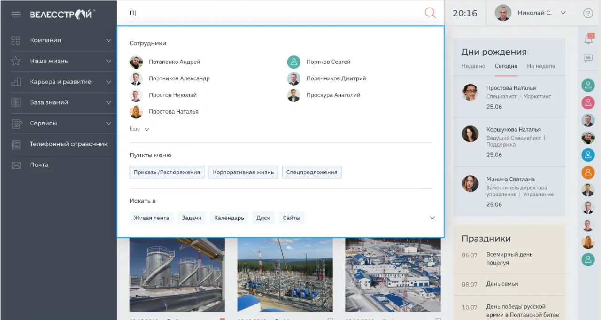Click the hamburger menu icon
The height and width of the screenshot is (320, 601).
tap(16, 15)
